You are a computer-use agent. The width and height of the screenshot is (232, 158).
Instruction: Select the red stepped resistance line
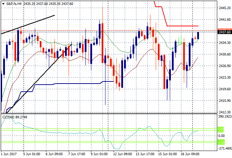tap(182, 26)
